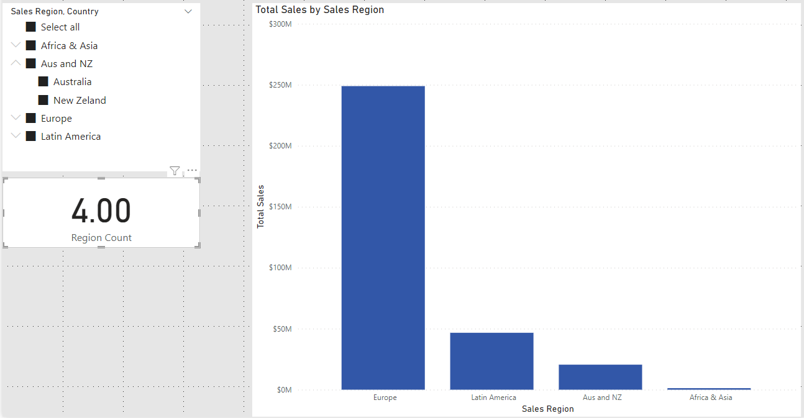Screen dimensions: 804x418
Task: Click the Sales Region, Country slicer header
Action: [x=55, y=12]
